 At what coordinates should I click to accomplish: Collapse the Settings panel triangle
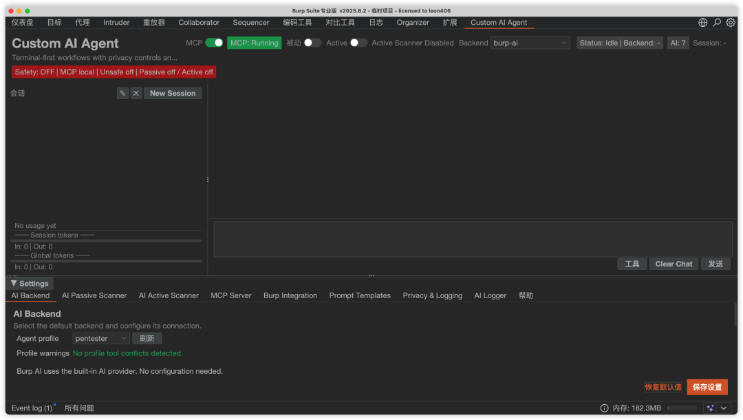14,284
